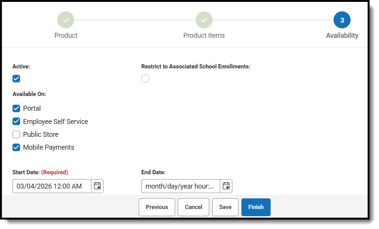The width and height of the screenshot is (379, 229).
Task: Select the numbered Availability step circle
Action: tap(342, 20)
